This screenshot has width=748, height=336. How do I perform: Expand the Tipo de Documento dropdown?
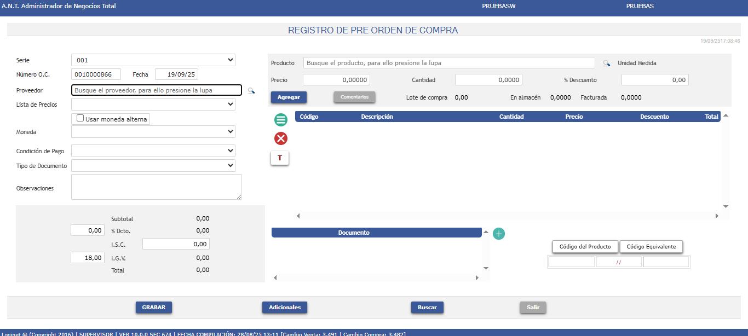pos(153,166)
